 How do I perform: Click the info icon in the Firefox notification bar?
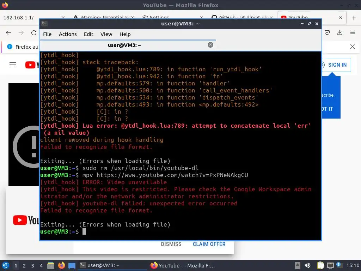[10, 47]
